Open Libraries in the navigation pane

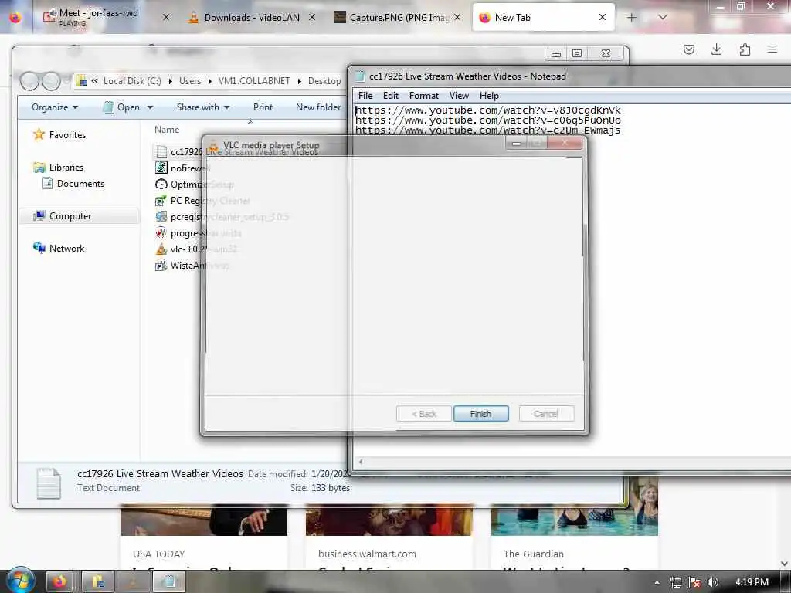pos(66,168)
